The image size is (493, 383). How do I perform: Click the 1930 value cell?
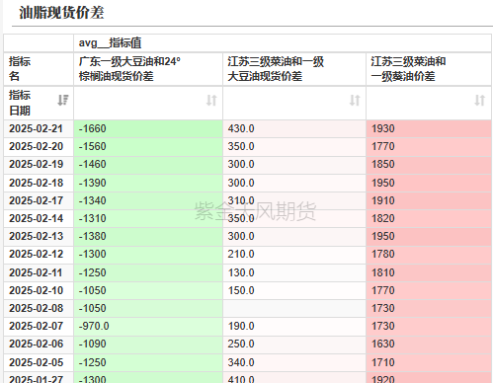coord(429,128)
